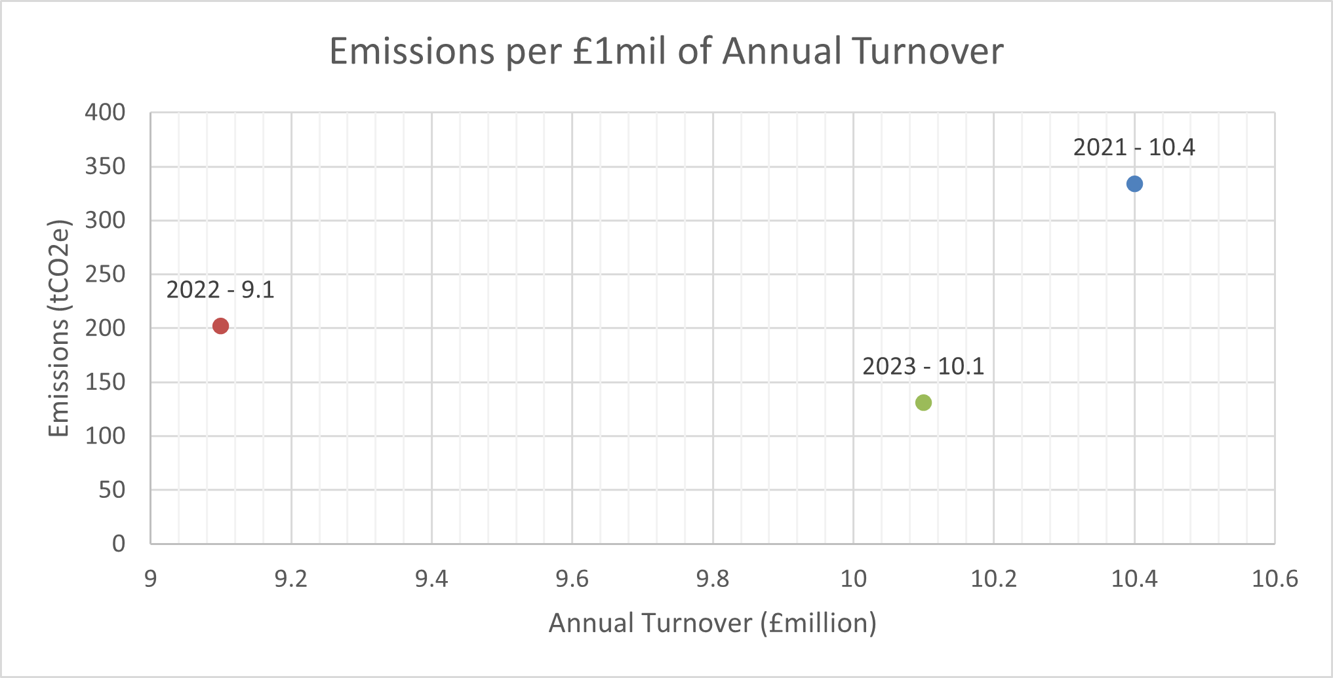Click the 200 value on vertical axis
The image size is (1333, 678).
(105, 328)
